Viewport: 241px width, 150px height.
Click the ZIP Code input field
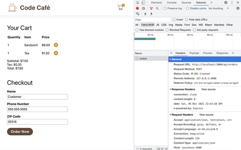(x=37, y=122)
